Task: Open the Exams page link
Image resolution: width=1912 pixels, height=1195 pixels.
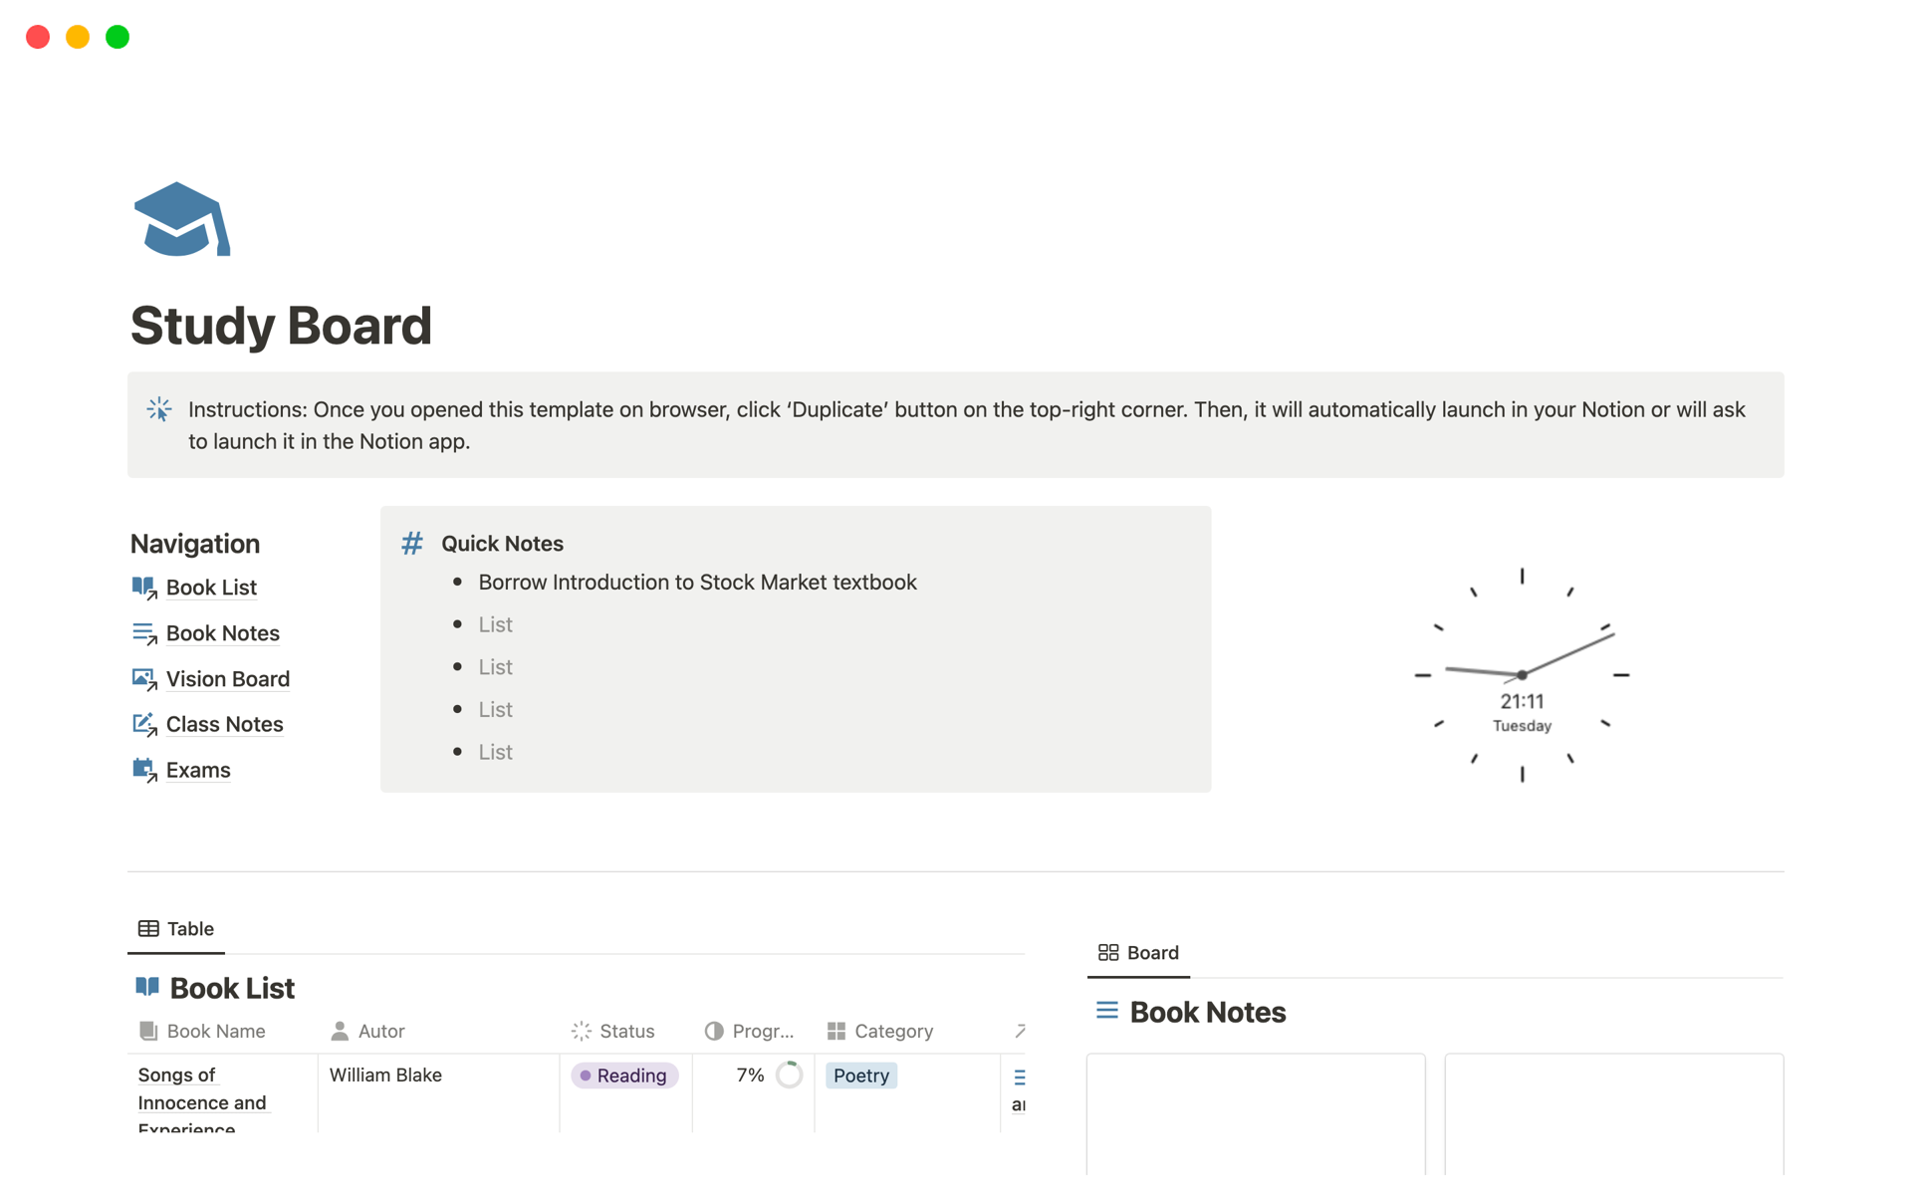Action: click(198, 770)
